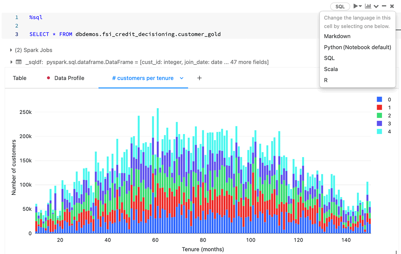This screenshot has height=254, width=401.
Task: Expand the (2) Spark Jobs section
Action: (11, 50)
